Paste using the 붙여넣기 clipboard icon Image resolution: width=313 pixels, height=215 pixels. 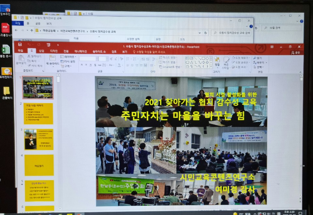click(21, 60)
